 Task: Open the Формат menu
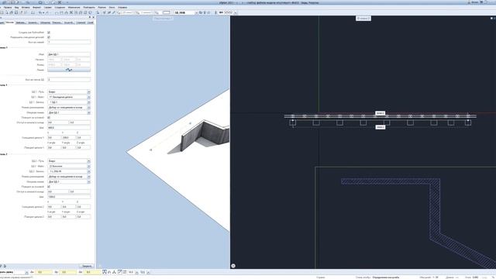point(36,7)
